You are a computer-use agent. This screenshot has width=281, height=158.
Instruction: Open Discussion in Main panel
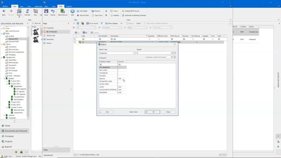point(50,39)
